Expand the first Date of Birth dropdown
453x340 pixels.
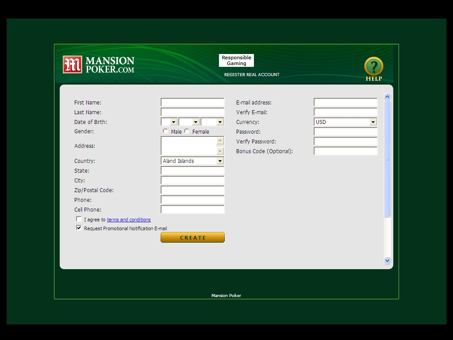click(173, 122)
